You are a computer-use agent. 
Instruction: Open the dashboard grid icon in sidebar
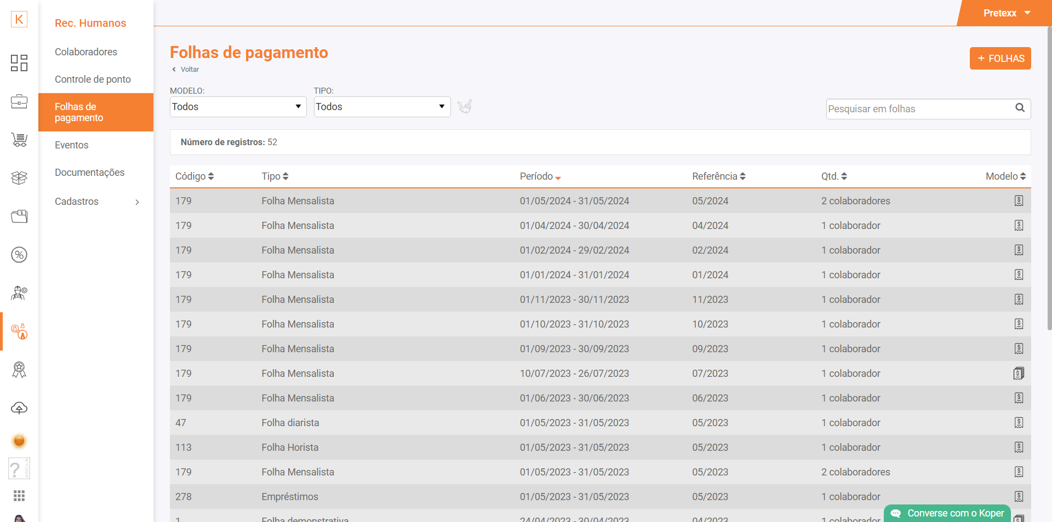tap(19, 63)
